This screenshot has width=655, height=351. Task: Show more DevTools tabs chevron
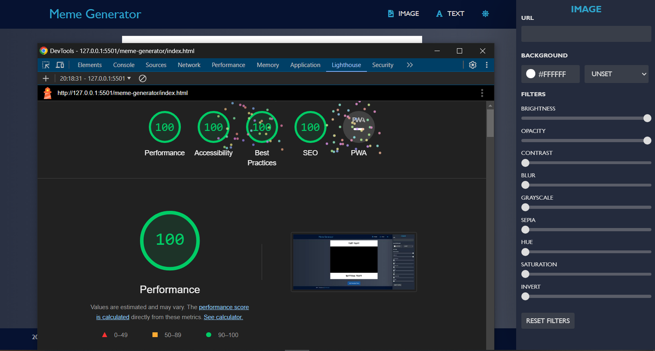tap(409, 65)
